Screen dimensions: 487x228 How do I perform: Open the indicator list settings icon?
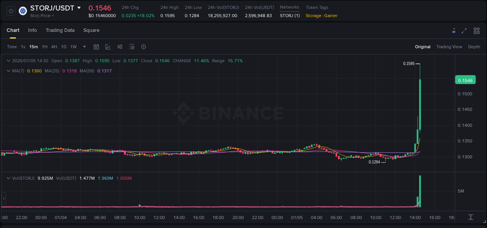pyautogui.click(x=132, y=47)
